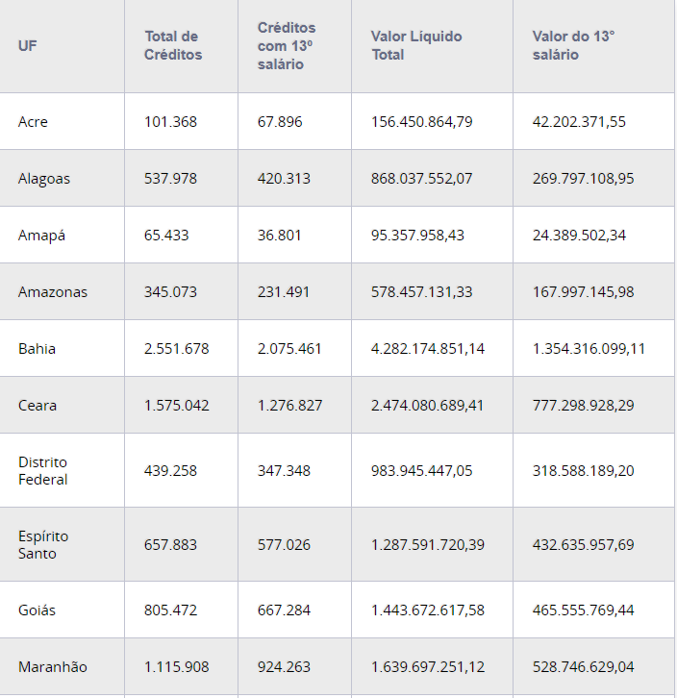Image resolution: width=677 pixels, height=698 pixels.
Task: Click Amapá's total credits value 65.433
Action: (x=168, y=236)
